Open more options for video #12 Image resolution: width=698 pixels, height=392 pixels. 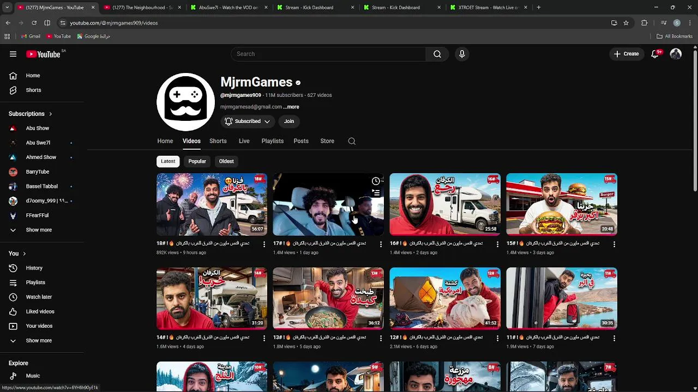(497, 339)
